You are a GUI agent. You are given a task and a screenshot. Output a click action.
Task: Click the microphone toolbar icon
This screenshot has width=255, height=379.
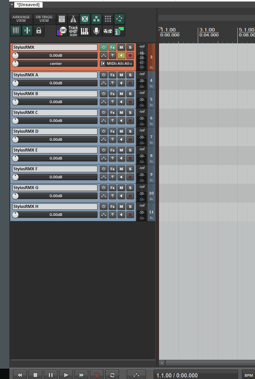pos(96,31)
